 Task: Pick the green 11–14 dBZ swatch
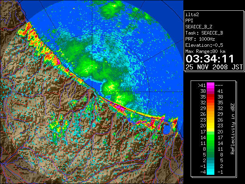click(211, 143)
